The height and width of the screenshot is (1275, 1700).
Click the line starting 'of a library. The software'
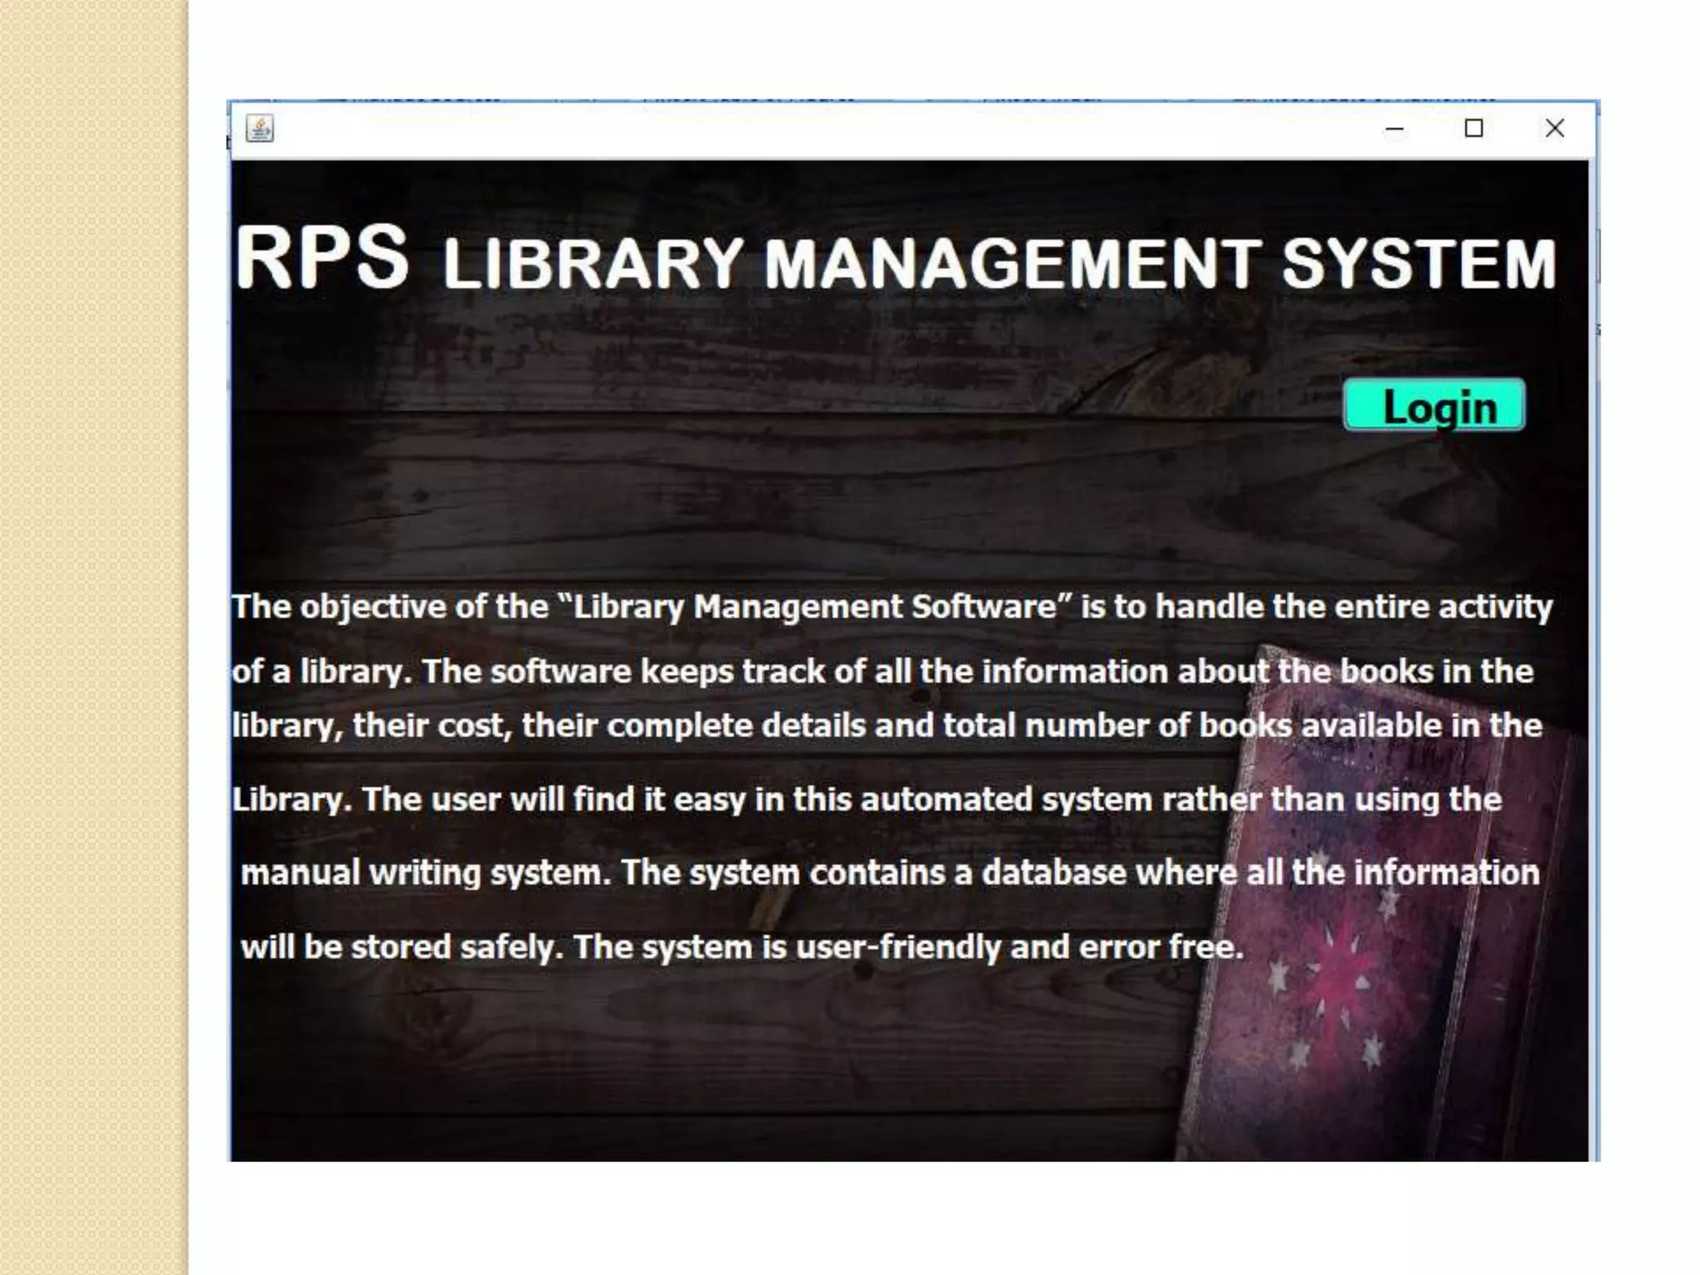tap(882, 672)
